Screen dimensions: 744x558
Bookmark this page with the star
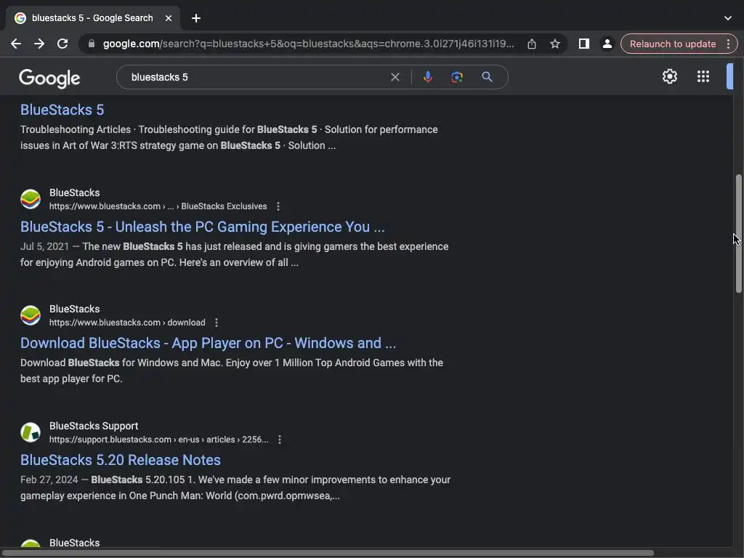(x=554, y=44)
